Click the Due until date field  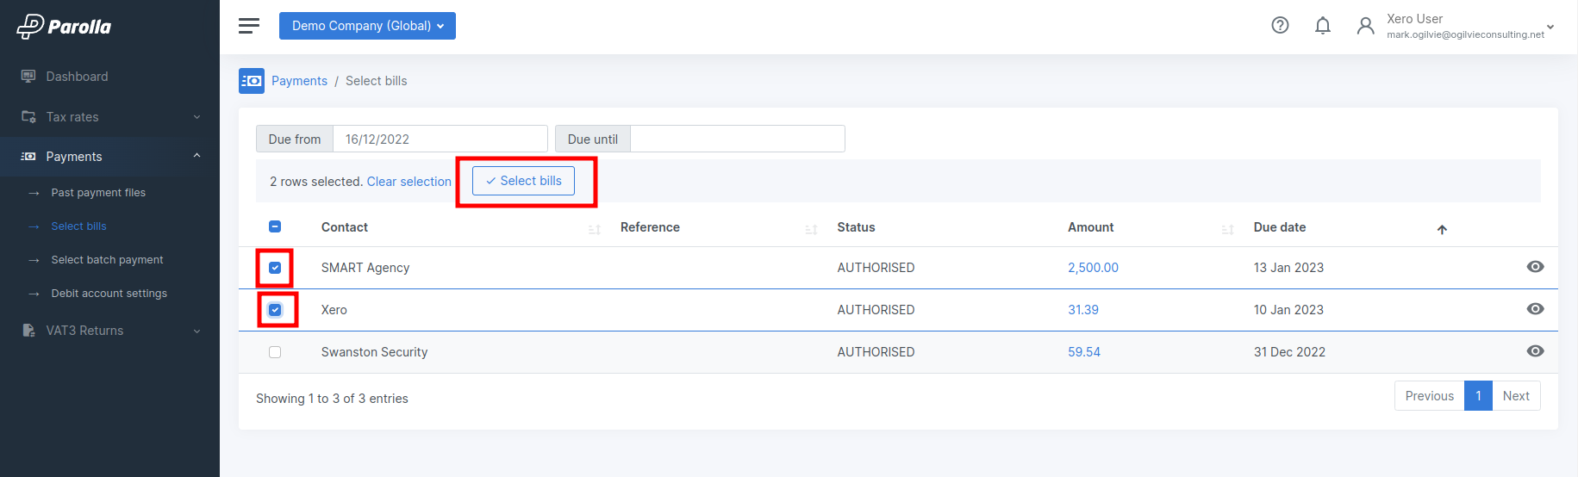pos(737,139)
